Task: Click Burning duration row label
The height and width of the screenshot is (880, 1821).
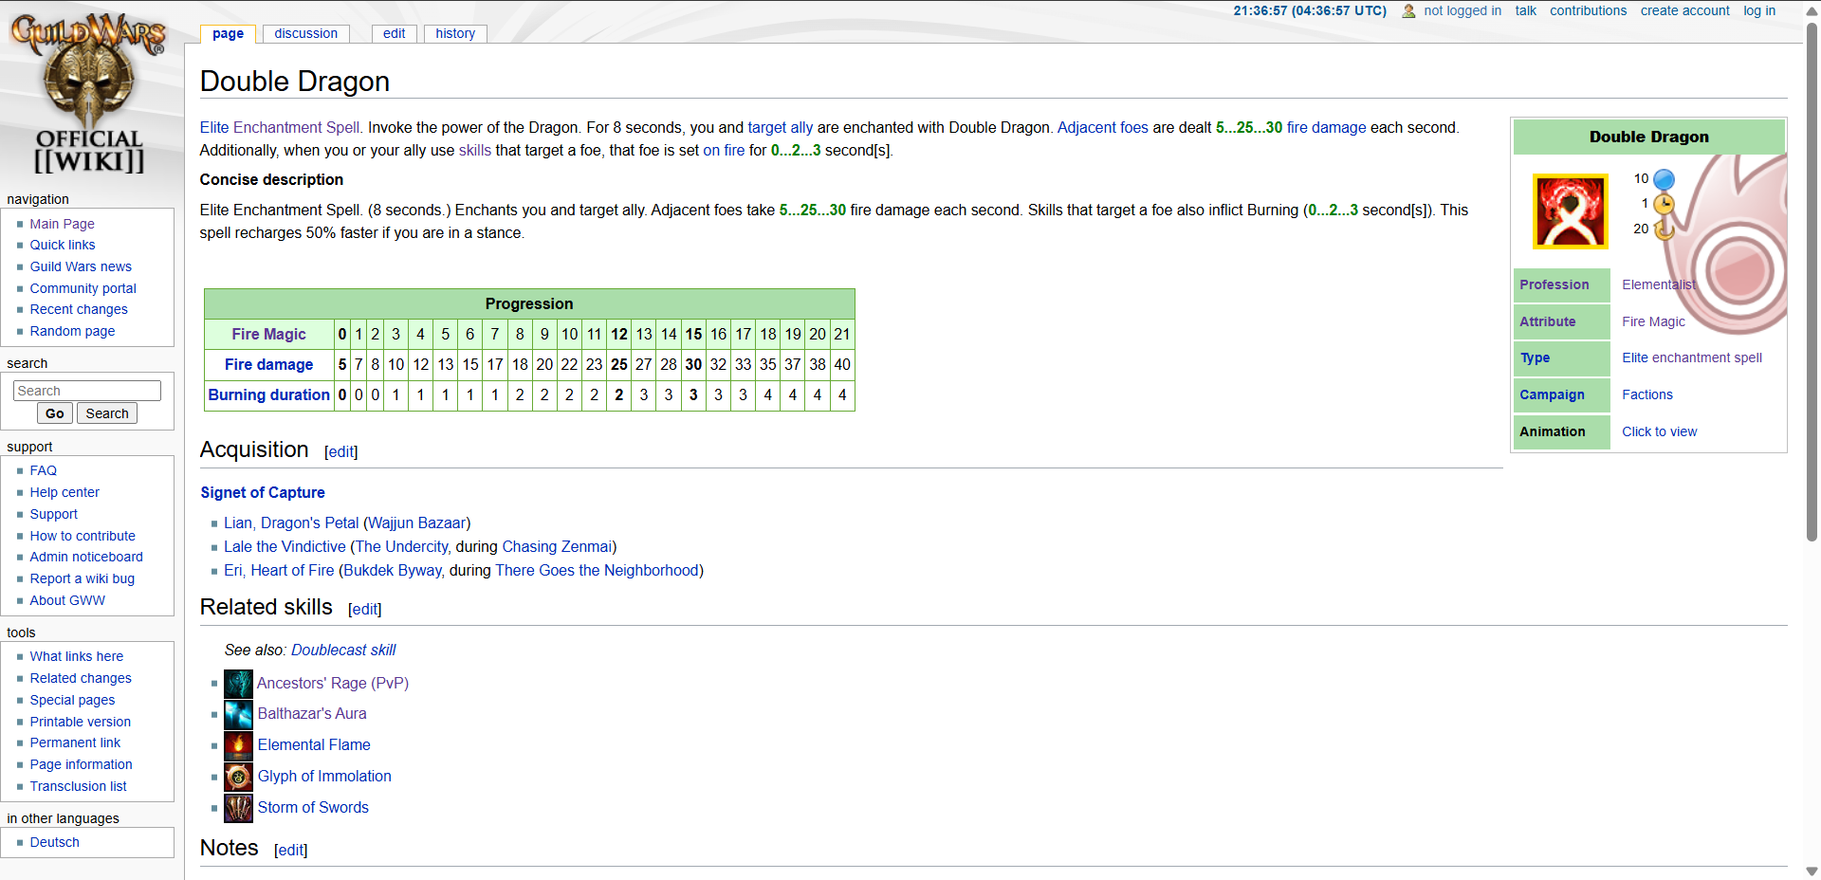Action: [x=269, y=394]
